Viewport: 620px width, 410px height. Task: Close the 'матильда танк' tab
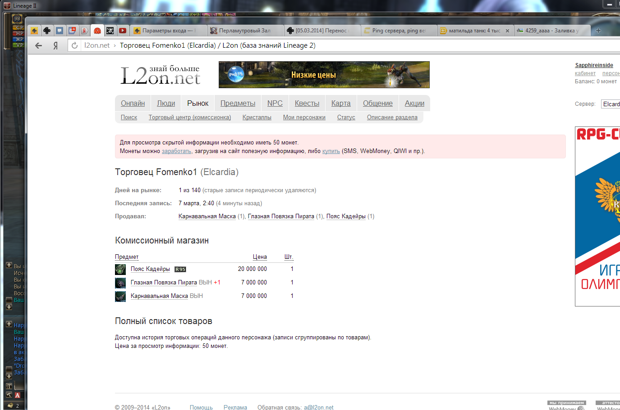(507, 31)
